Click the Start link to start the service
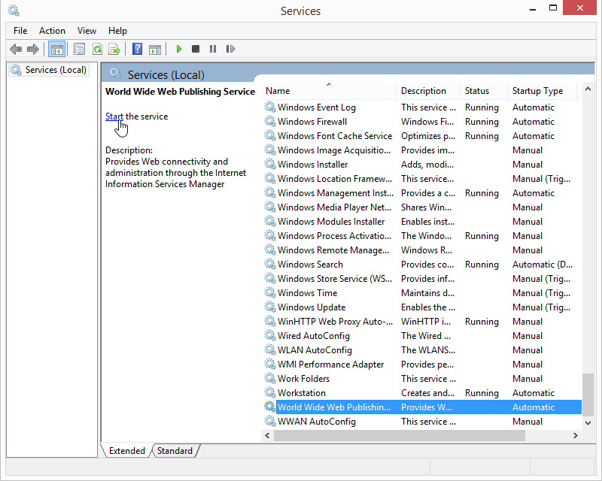 (x=114, y=116)
